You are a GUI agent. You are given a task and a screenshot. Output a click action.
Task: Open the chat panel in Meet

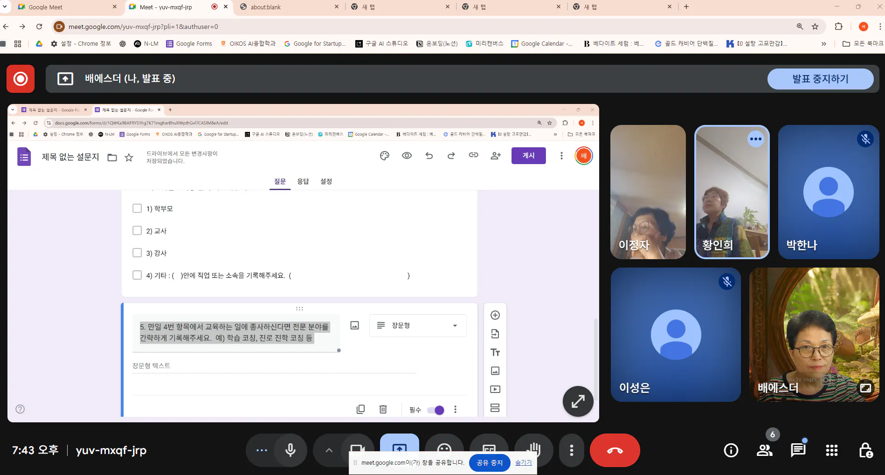tap(798, 450)
